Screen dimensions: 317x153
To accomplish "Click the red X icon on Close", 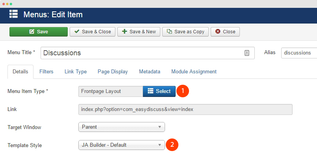I will (x=218, y=32).
